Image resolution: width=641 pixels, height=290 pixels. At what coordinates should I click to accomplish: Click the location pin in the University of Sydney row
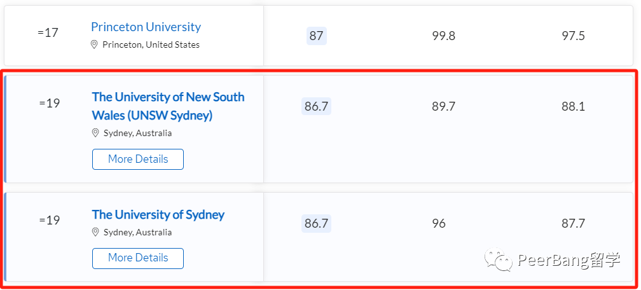pyautogui.click(x=95, y=232)
